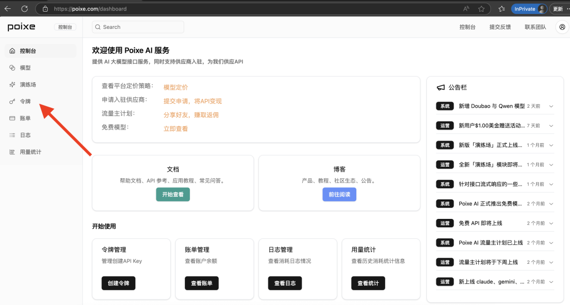Screen dimensions: 570x305
Task: Open 令牌 in the sidebar
Action: 41,102
